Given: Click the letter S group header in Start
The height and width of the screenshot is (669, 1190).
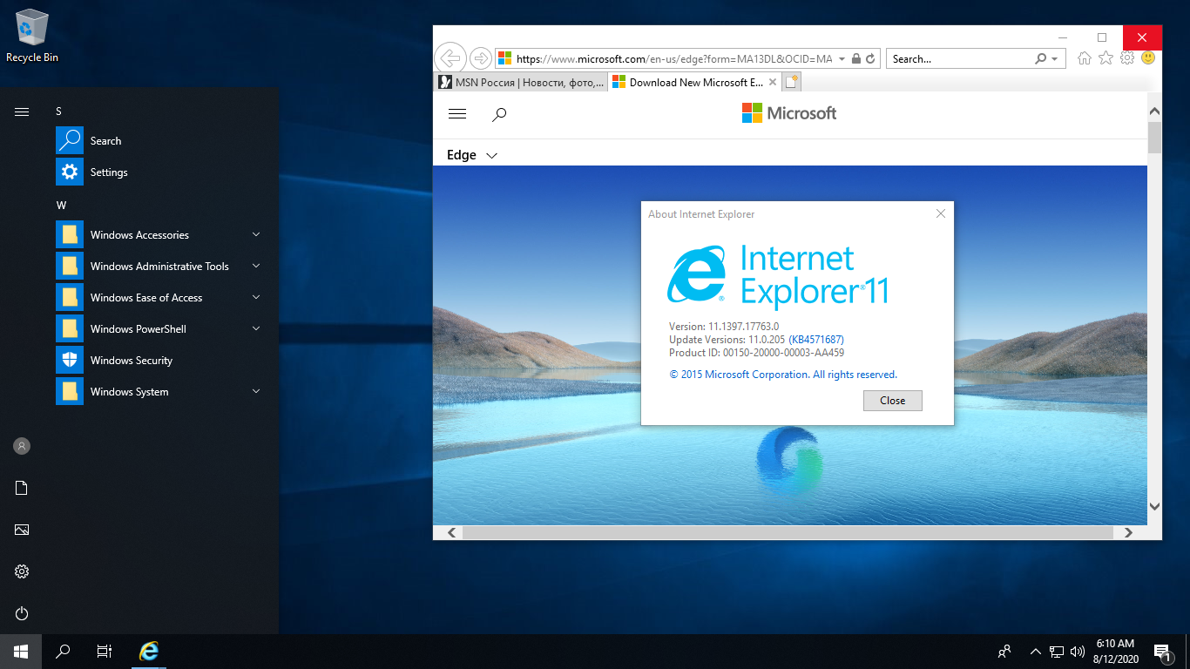Looking at the screenshot, I should point(59,111).
